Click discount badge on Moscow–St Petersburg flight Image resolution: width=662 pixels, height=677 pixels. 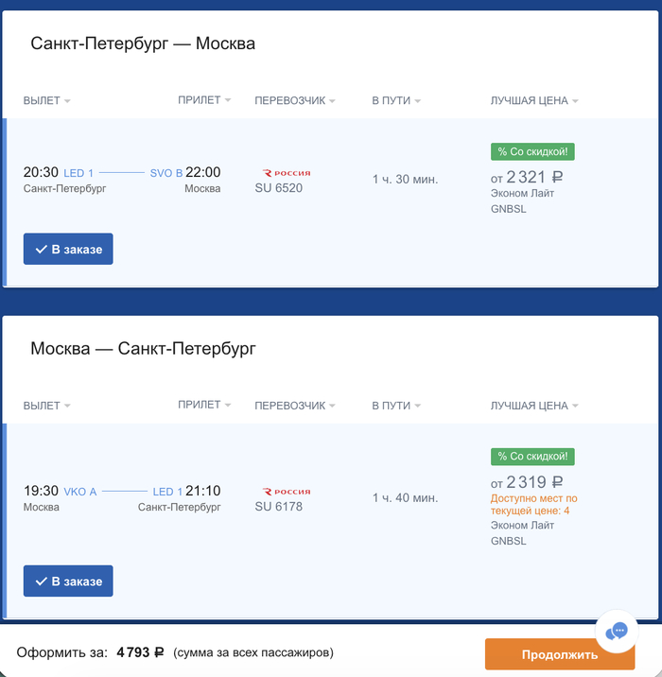pos(532,457)
